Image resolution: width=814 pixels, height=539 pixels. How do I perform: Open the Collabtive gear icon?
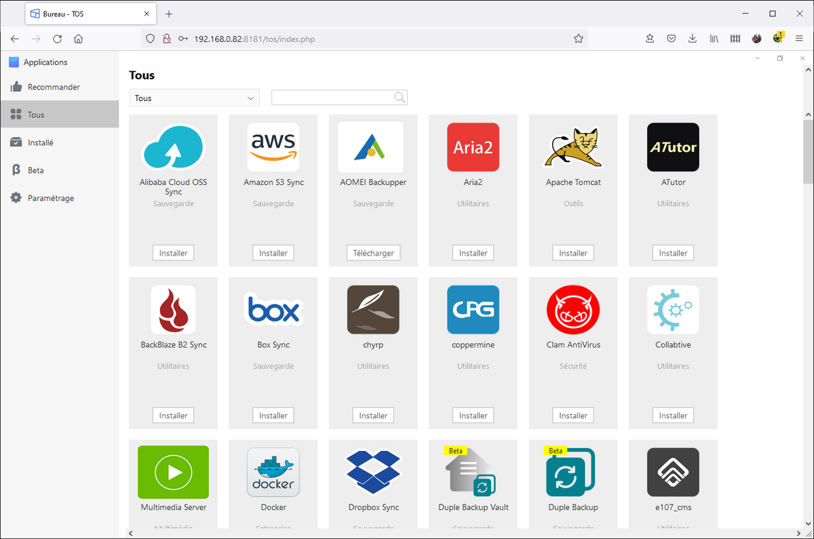(673, 309)
